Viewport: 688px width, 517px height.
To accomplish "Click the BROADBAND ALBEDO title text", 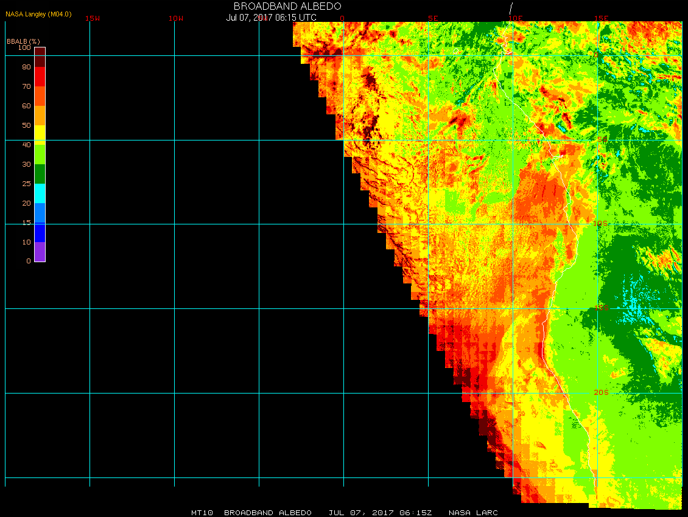I will [x=287, y=6].
